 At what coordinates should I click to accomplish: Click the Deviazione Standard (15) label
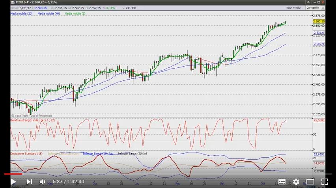click(26, 154)
